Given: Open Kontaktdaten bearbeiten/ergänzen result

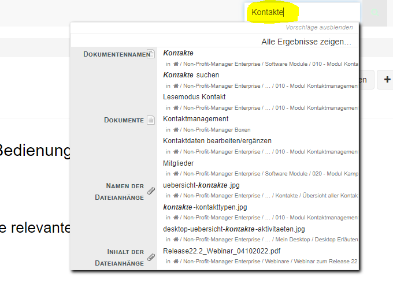Looking at the screenshot, I should [217, 141].
